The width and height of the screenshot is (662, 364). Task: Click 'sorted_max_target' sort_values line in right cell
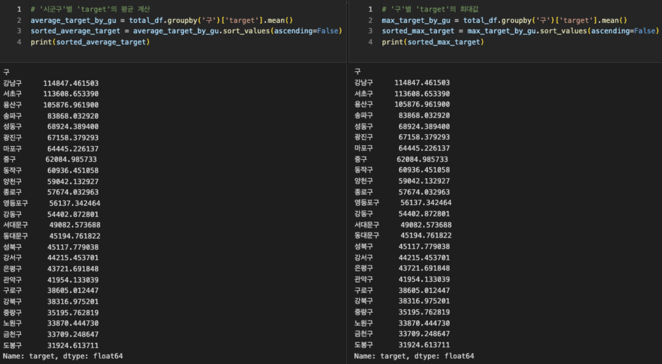point(520,31)
